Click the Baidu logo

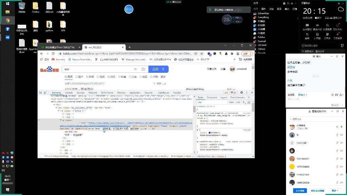49,69
